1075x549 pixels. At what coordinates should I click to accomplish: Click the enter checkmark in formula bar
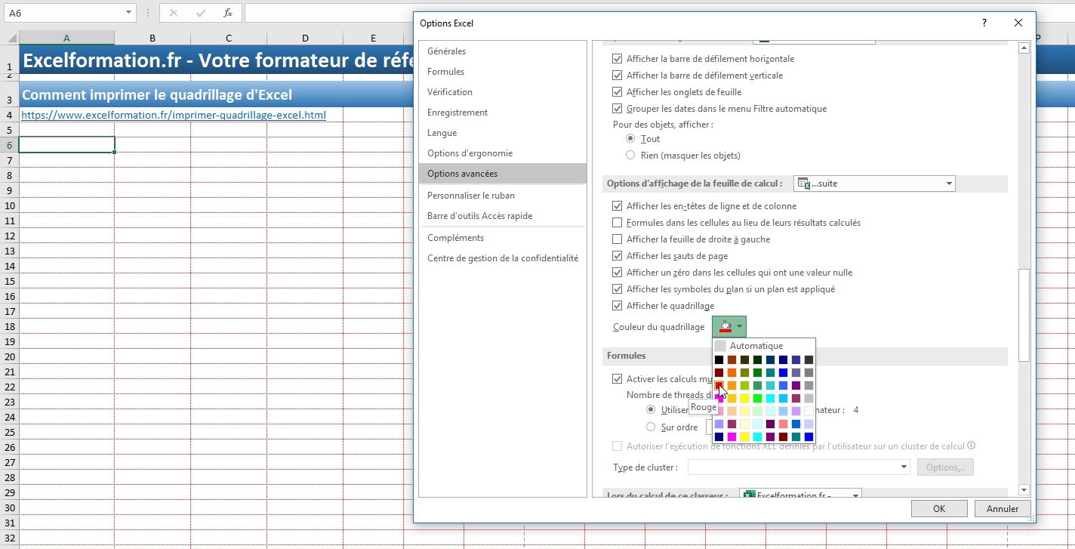pyautogui.click(x=201, y=13)
